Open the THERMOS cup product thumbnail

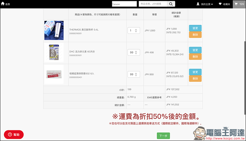54,30
